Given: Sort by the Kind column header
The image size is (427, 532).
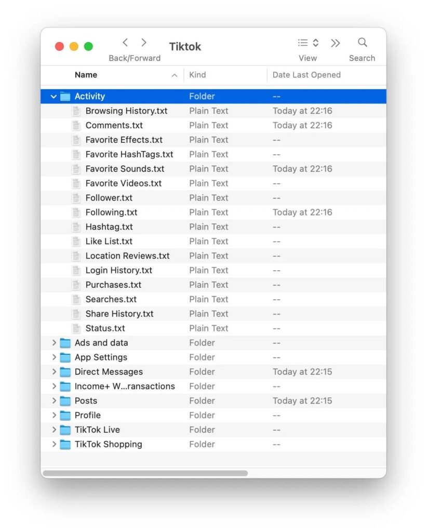Looking at the screenshot, I should (197, 75).
